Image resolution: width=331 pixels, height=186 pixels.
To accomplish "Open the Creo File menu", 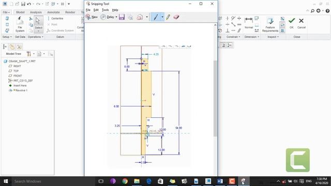I will pos(6,12).
